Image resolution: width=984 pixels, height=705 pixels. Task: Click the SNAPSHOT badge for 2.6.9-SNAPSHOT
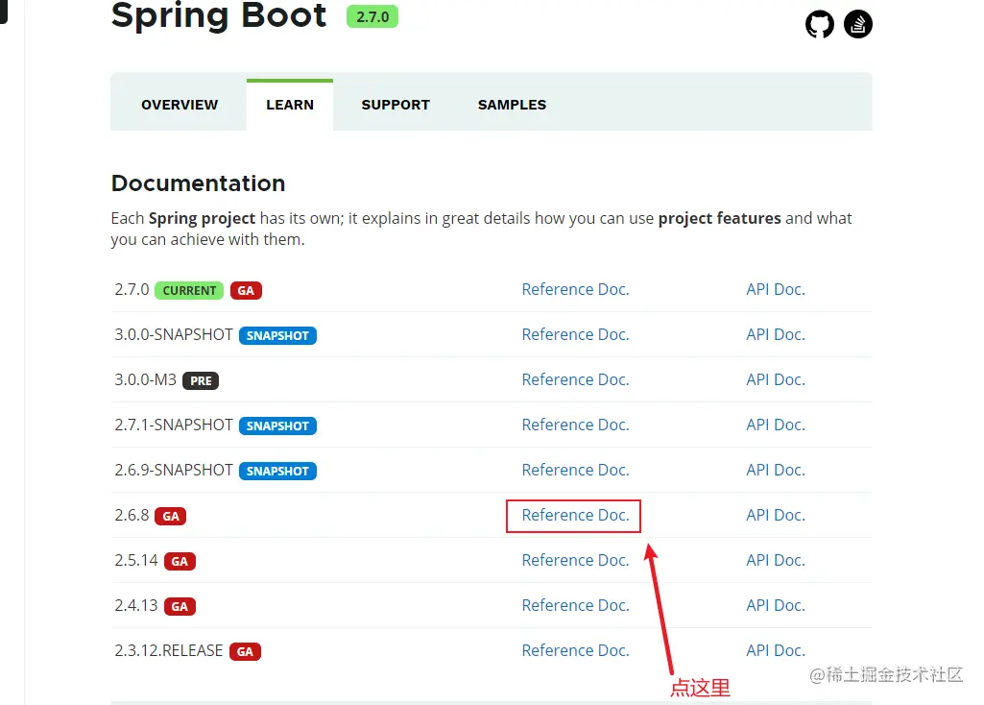pos(277,471)
